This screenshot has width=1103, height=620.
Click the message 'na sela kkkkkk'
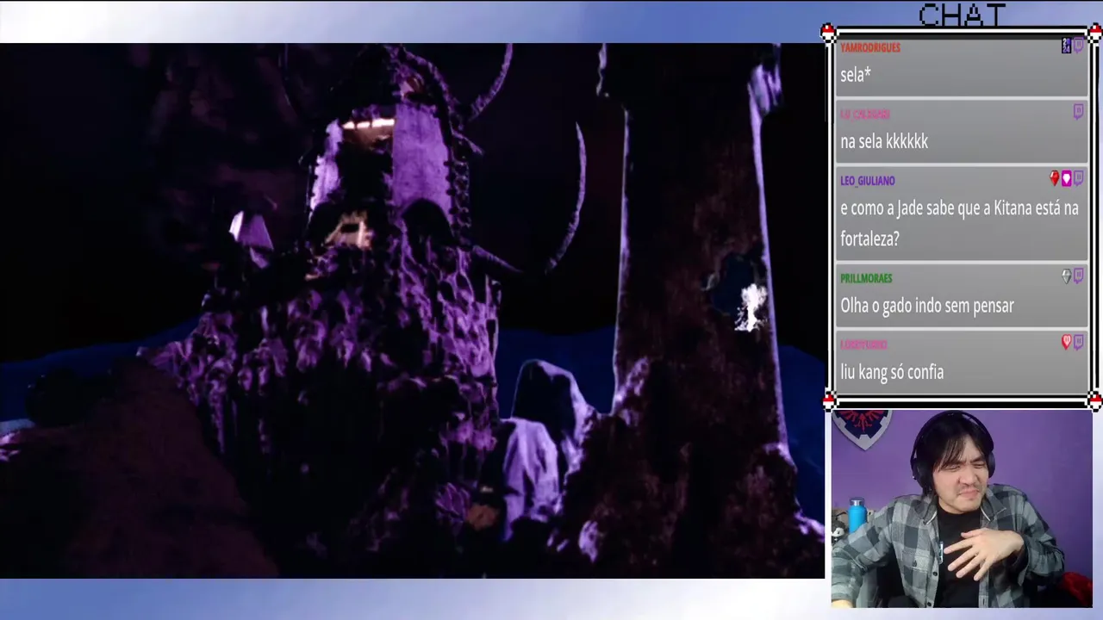click(884, 141)
